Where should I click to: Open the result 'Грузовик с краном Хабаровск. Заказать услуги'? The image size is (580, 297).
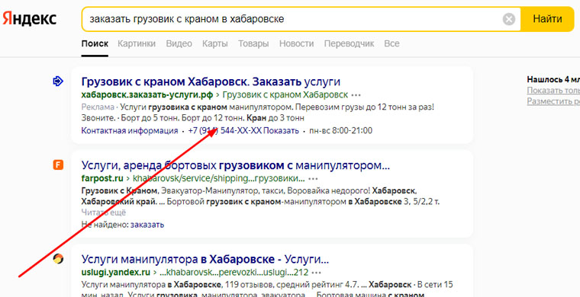[x=211, y=81]
